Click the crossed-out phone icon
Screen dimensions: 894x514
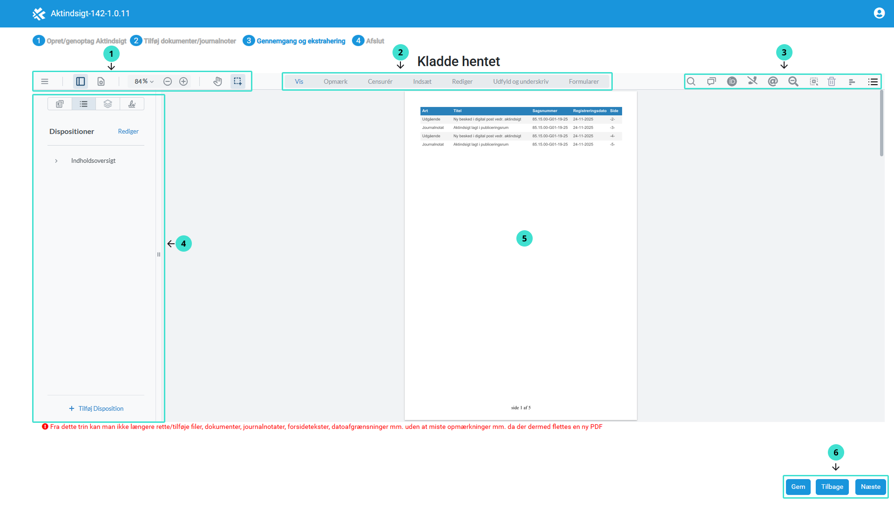coord(752,81)
